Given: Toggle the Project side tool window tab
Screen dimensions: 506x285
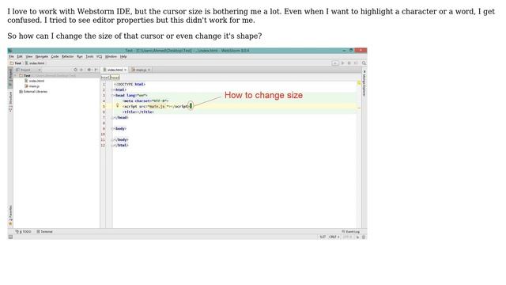Looking at the screenshot, I should [10, 78].
